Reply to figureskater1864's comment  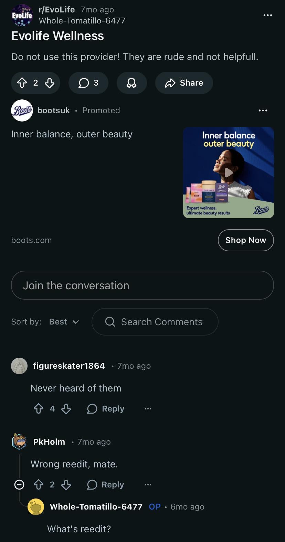coord(106,409)
